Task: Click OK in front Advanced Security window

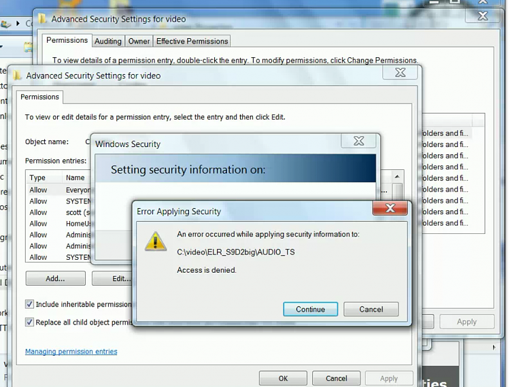Action: [x=283, y=378]
